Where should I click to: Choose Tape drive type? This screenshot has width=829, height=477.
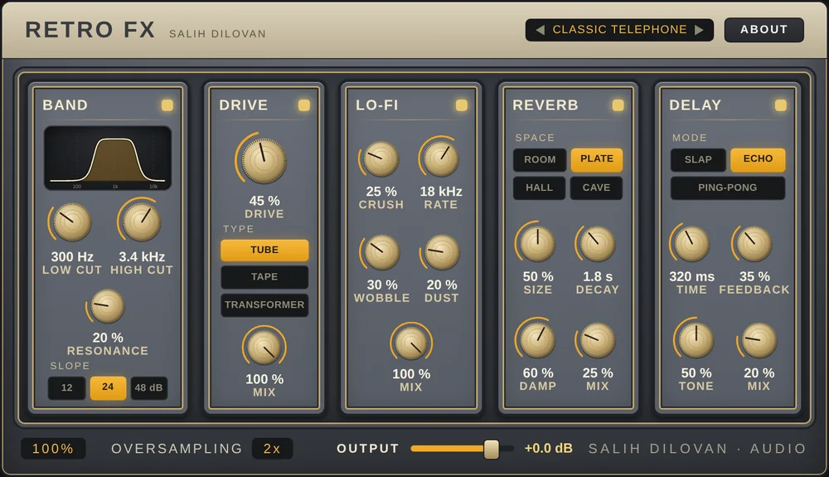(x=264, y=277)
